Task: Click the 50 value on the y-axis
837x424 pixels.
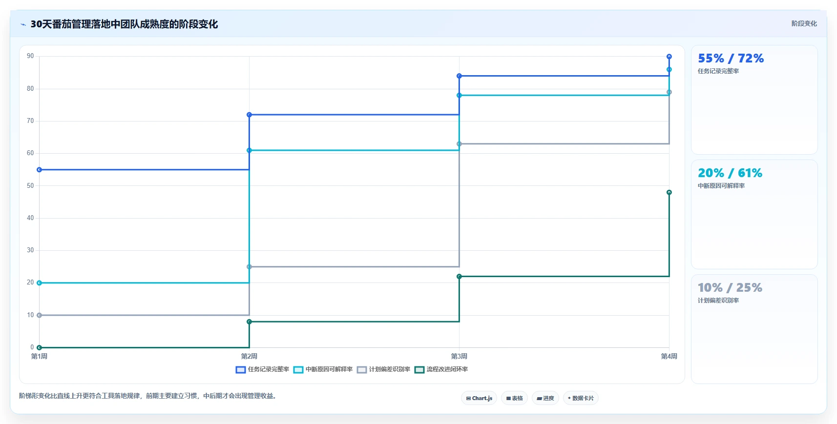Action: (x=30, y=186)
